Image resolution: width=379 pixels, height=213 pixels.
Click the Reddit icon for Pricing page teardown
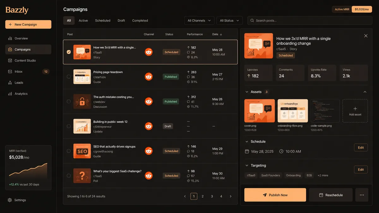[148, 77]
